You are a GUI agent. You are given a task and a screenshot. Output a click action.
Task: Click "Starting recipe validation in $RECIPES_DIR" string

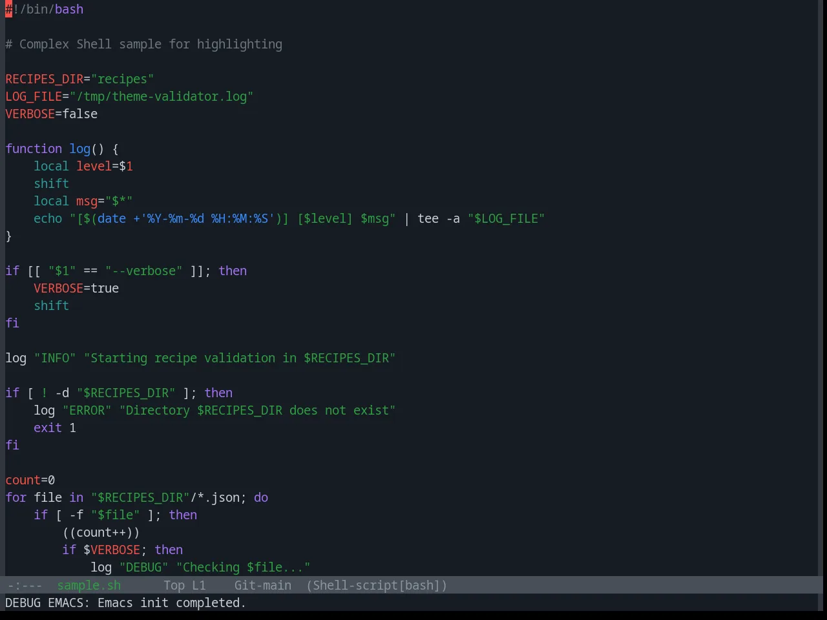[240, 358]
